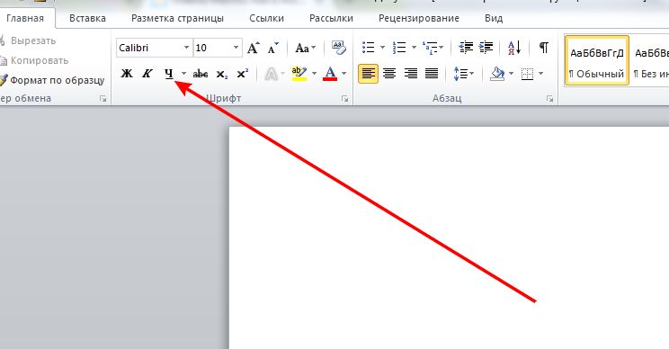Viewport: 669px width, 349px height.
Task: Sort text with А-Я sort icon
Action: coord(514,48)
